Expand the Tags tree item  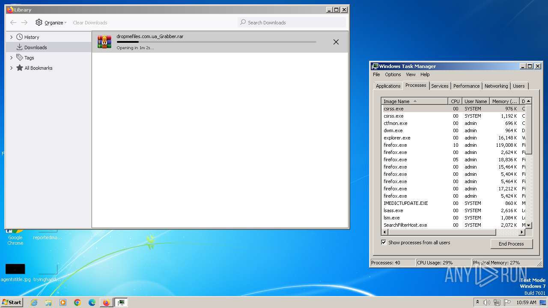[x=12, y=58]
